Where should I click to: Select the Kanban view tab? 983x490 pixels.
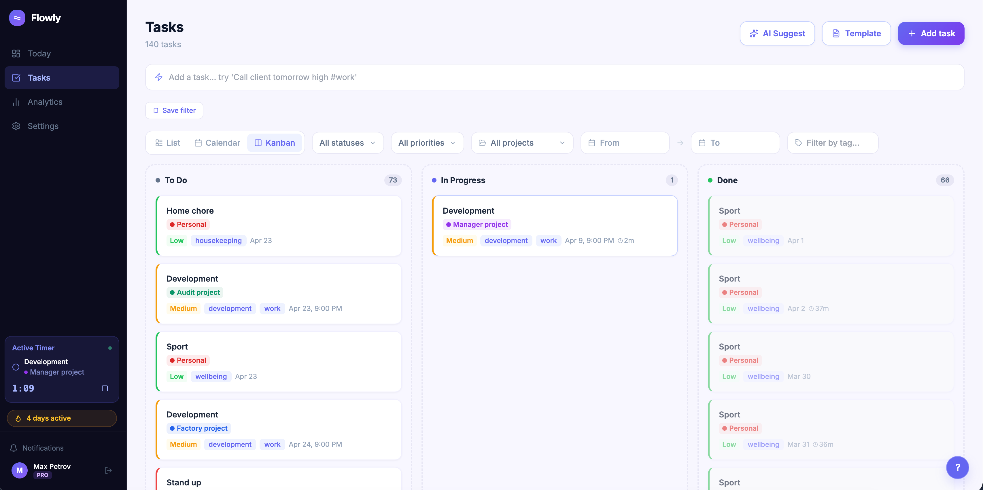[275, 143]
